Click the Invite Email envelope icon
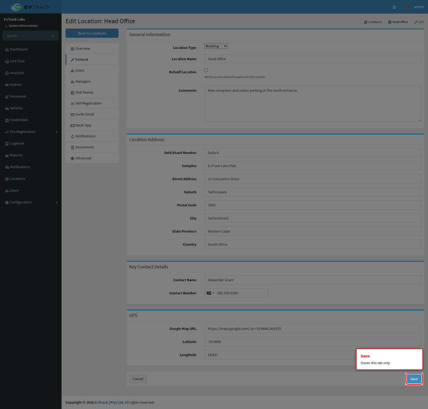Image resolution: width=428 pixels, height=409 pixels. pyautogui.click(x=72, y=115)
